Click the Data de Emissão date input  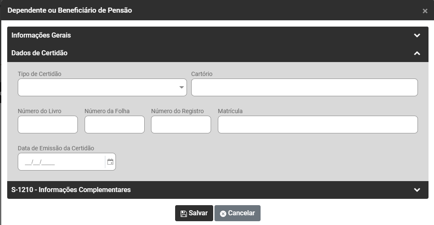tap(61, 162)
